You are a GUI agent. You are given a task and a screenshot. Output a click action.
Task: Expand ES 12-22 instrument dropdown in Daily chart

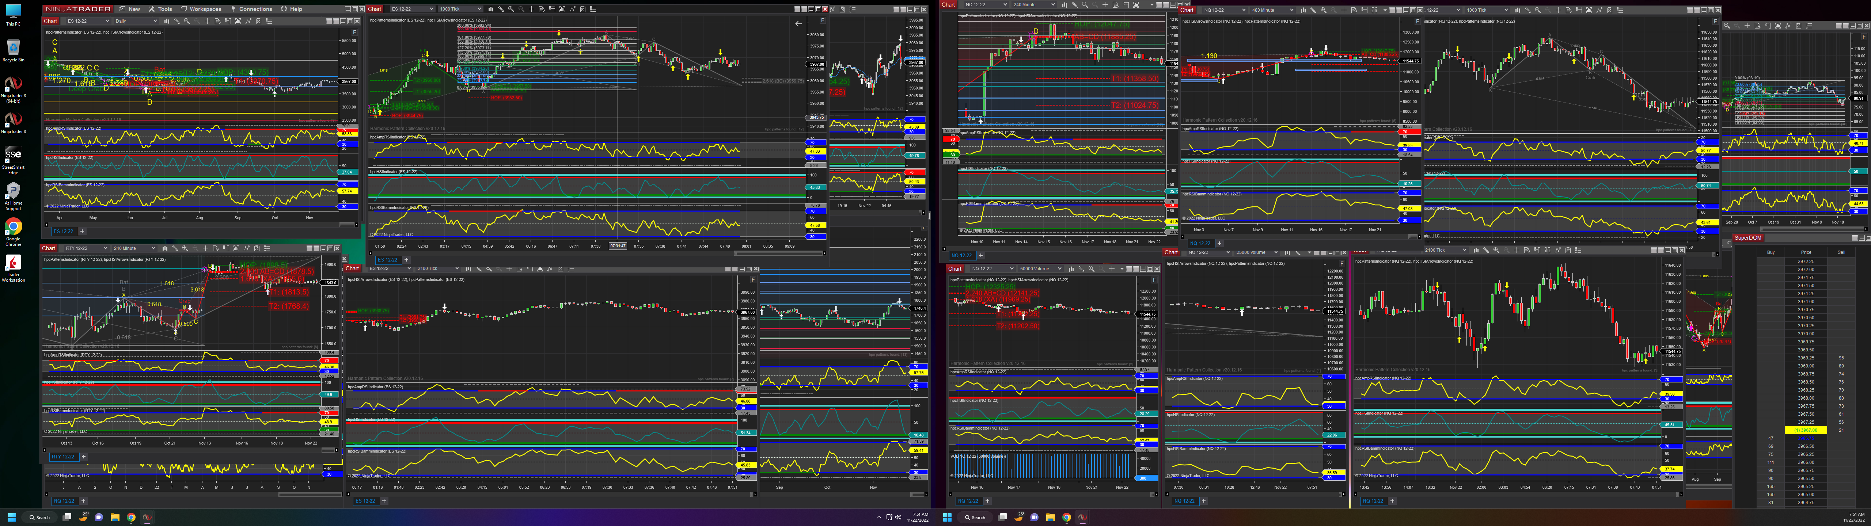107,21
